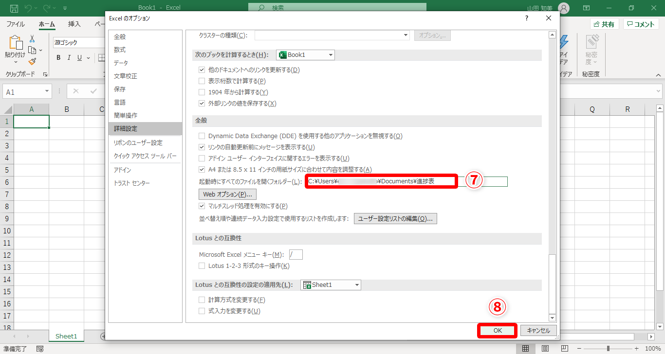
Task: Click the startup folder path field
Action: click(407, 181)
